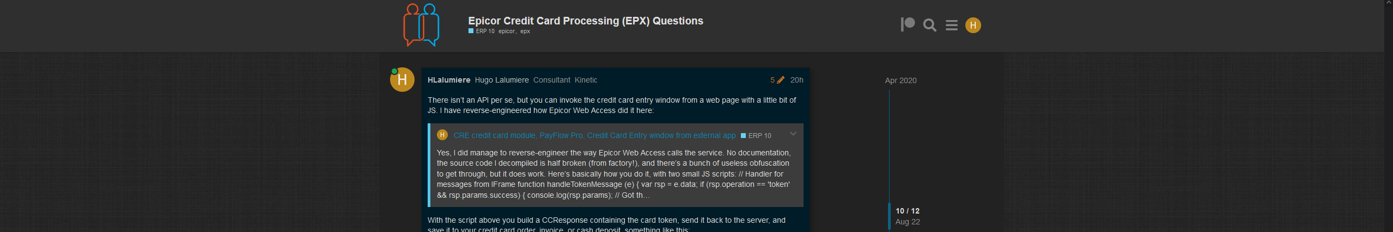Click the HLalumiere username
Image resolution: width=1393 pixels, height=232 pixels.
pos(449,80)
